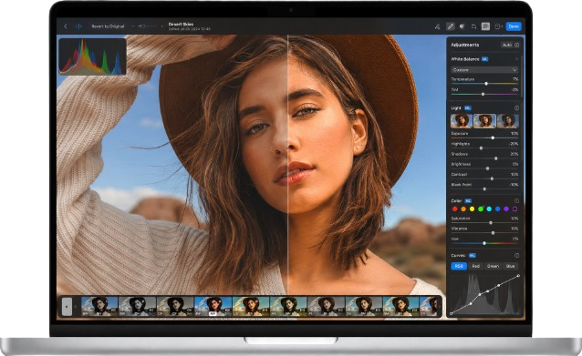The image size is (582, 356).
Task: Adjust the Highlights slider
Action: coord(484,148)
